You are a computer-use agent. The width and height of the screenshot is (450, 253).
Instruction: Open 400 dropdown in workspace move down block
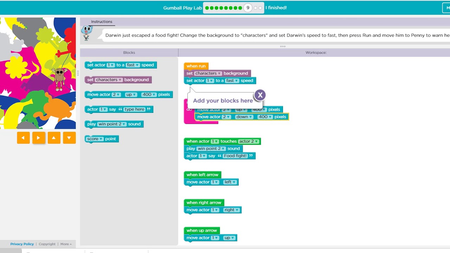click(x=265, y=117)
